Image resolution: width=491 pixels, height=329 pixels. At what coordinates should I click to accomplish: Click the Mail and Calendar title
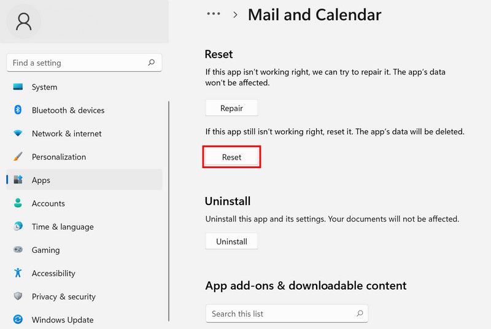[x=315, y=15]
